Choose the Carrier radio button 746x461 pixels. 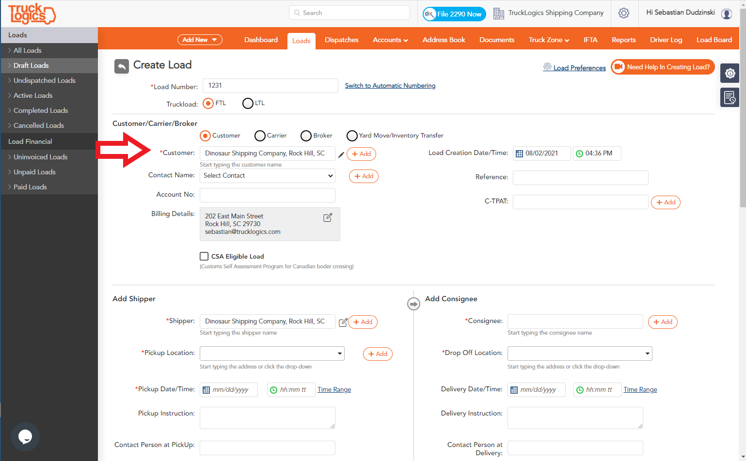260,136
